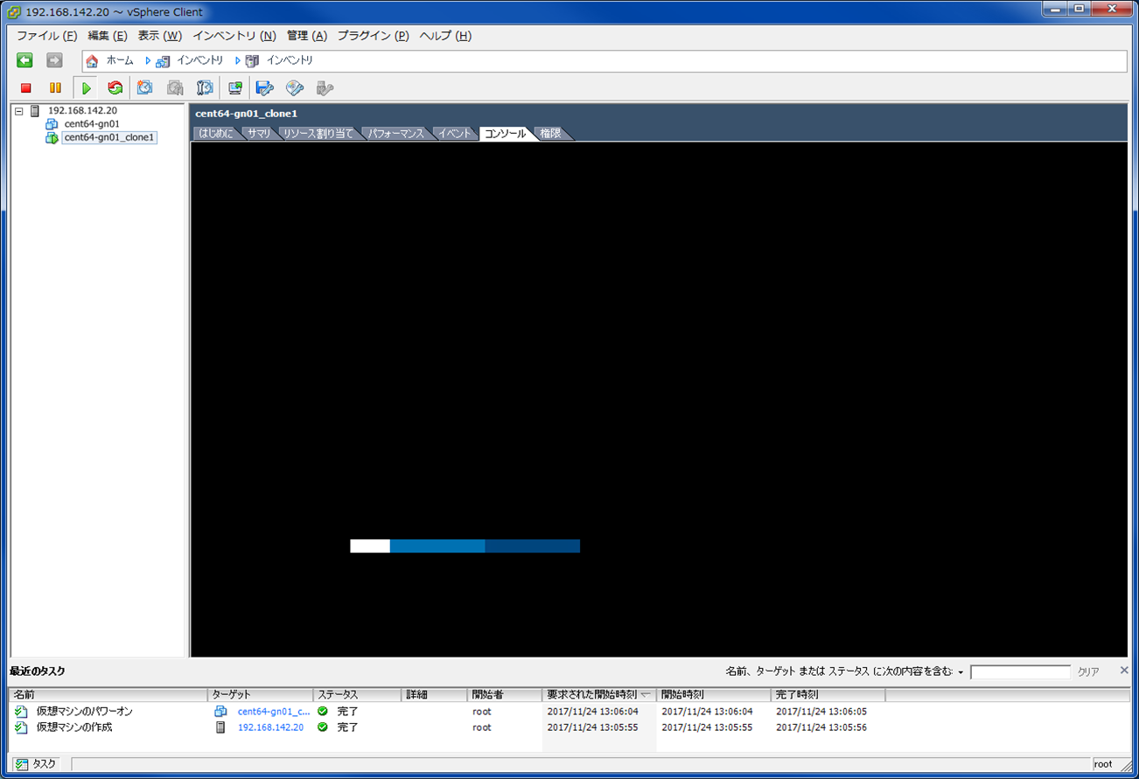Open the 編集 (E) menu
This screenshot has height=779, width=1139.
pos(108,36)
